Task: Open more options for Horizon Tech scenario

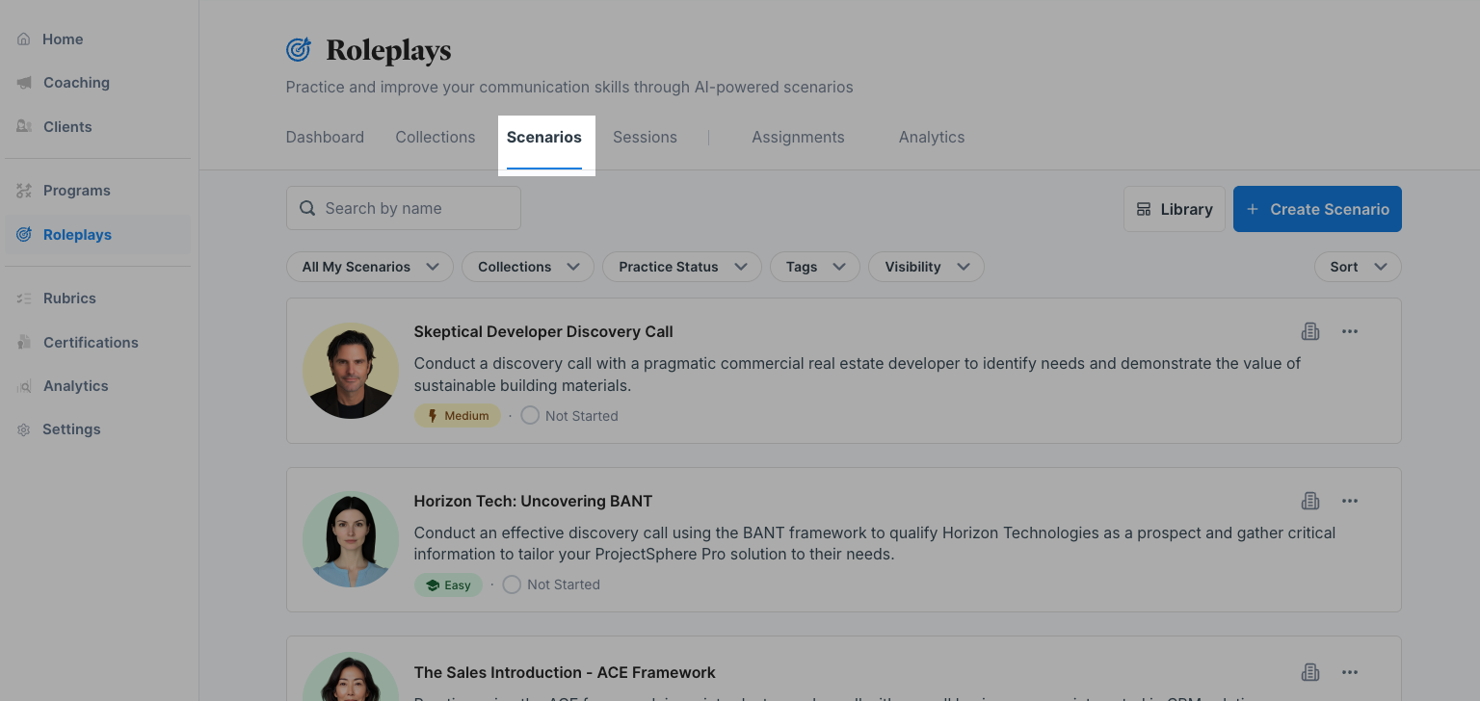Action: coord(1350,501)
